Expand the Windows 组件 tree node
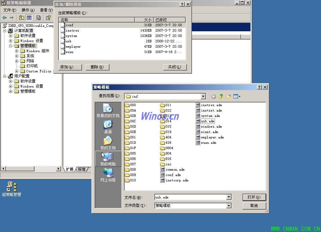Viewport: 321px width, 232px height. (x=17, y=51)
